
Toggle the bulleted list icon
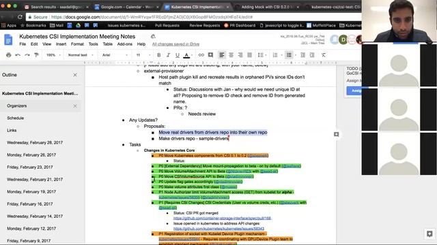289,55
